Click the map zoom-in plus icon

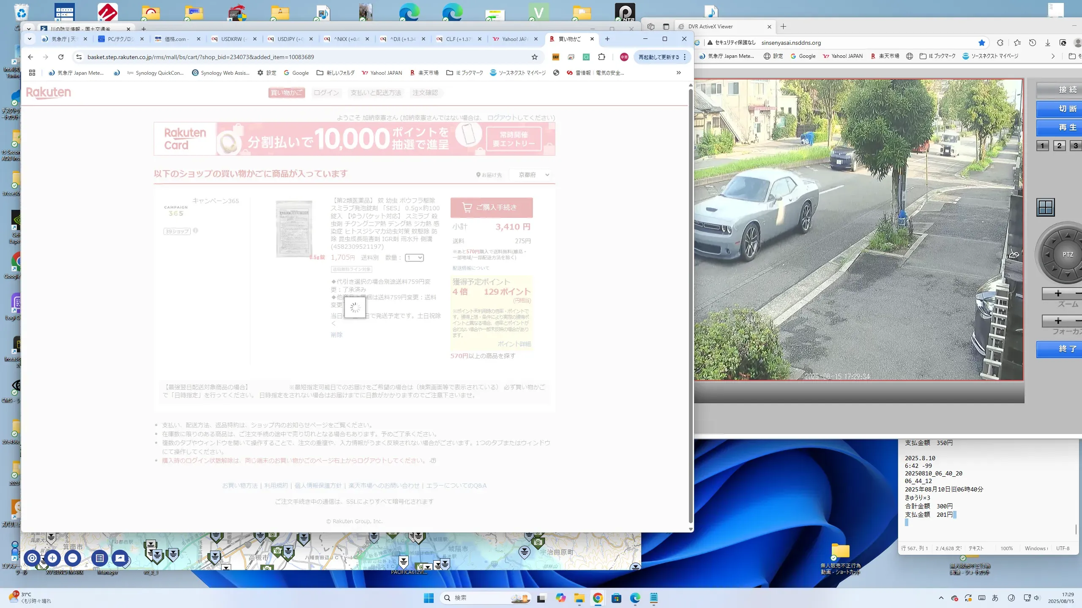point(52,558)
